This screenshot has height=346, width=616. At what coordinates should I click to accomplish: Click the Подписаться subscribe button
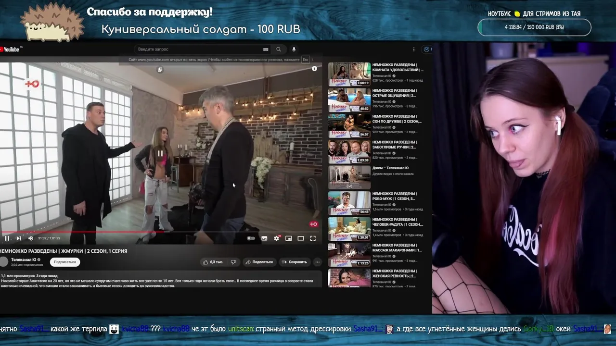click(x=65, y=262)
